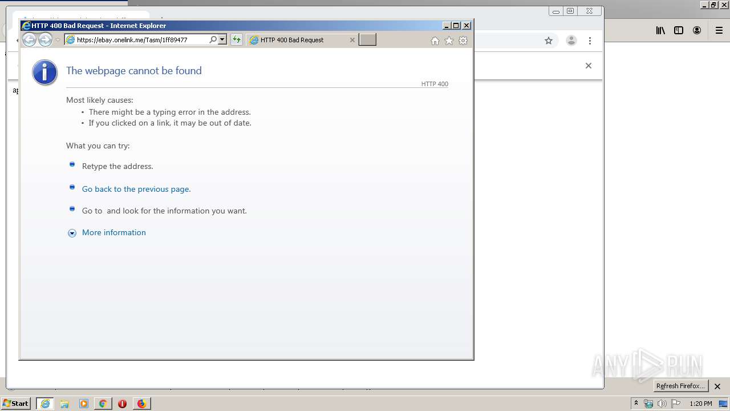Open the Windows Start menu
The image size is (730, 411).
click(16, 404)
